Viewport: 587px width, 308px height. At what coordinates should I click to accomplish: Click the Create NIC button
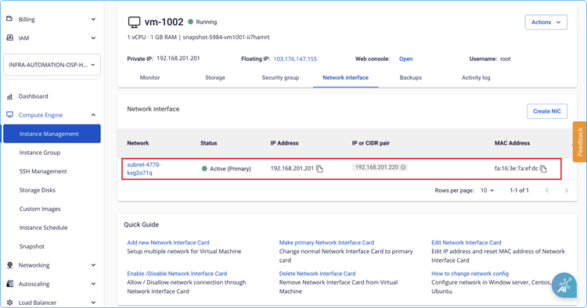click(546, 111)
